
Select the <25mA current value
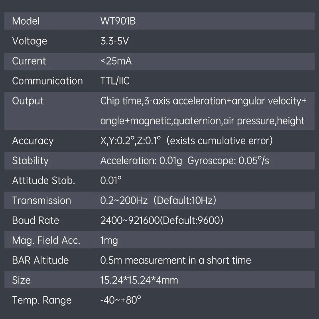116,61
